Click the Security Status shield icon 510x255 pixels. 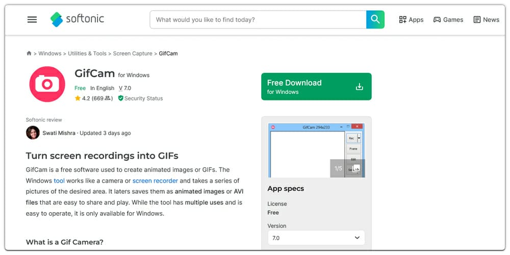pyautogui.click(x=121, y=98)
